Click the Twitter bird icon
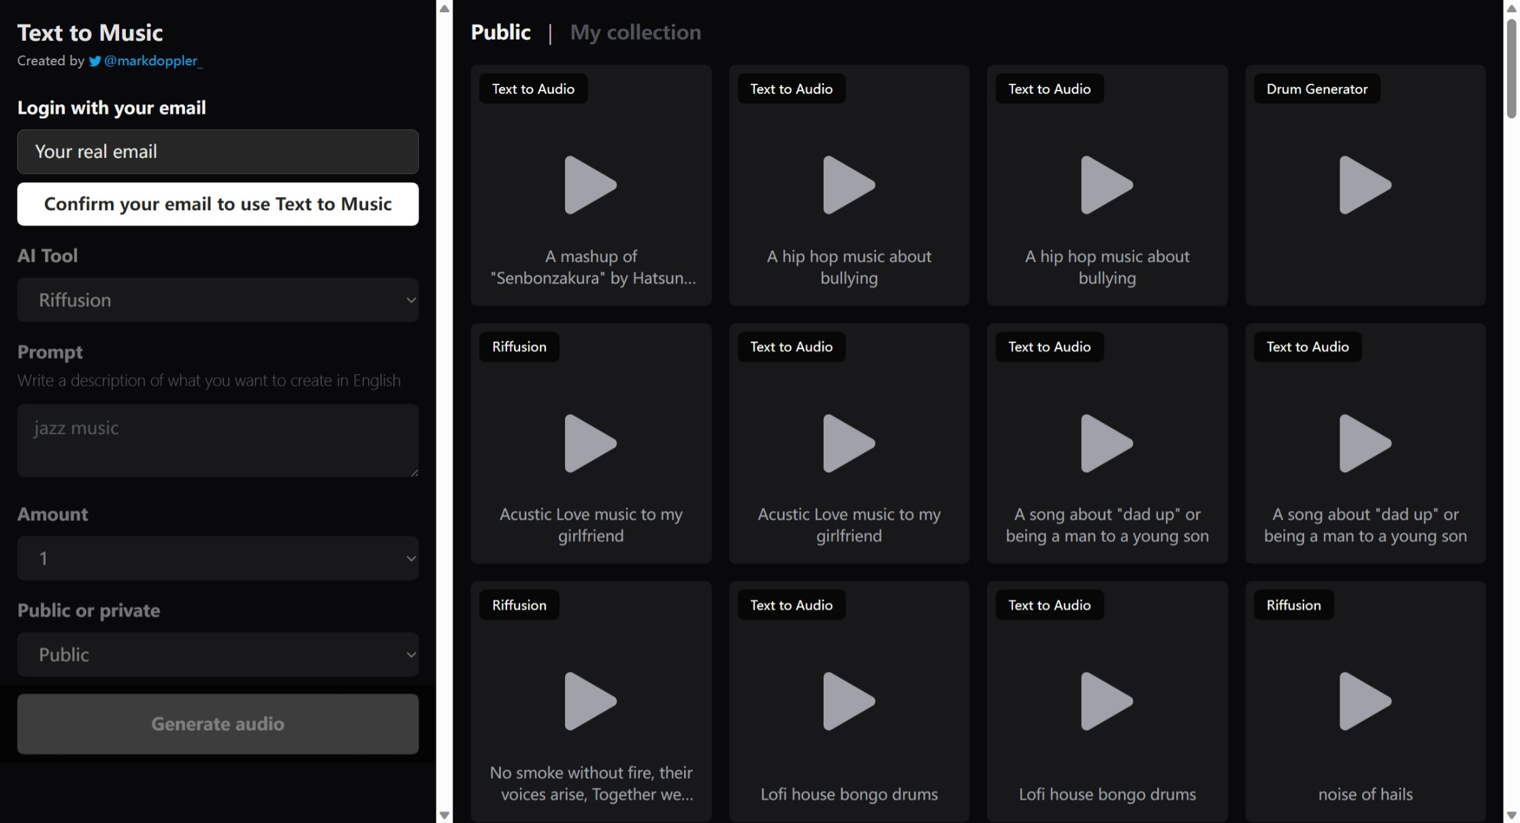1520x823 pixels. 95,61
